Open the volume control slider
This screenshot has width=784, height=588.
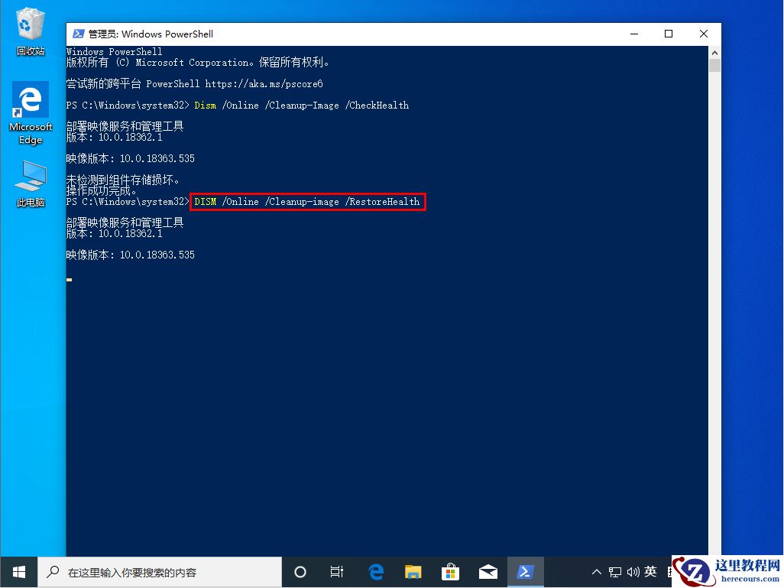click(x=633, y=571)
